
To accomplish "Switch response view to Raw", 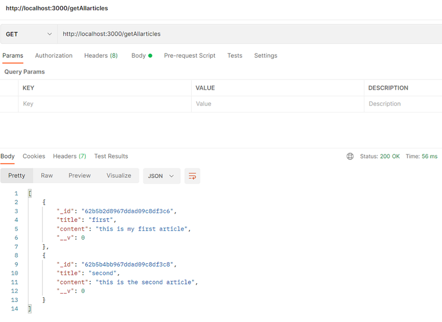I will click(47, 176).
